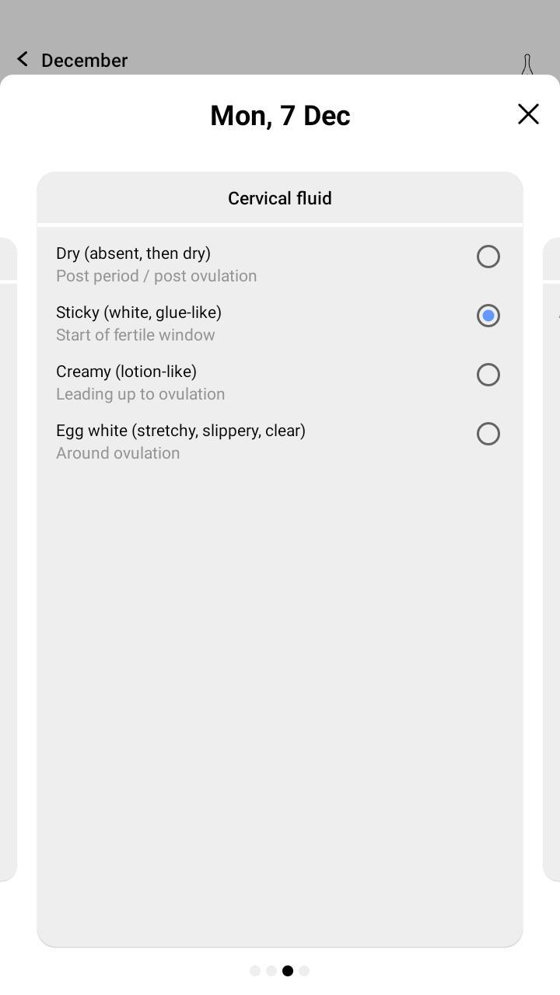Tap the Around ovulation helper text

point(117,452)
